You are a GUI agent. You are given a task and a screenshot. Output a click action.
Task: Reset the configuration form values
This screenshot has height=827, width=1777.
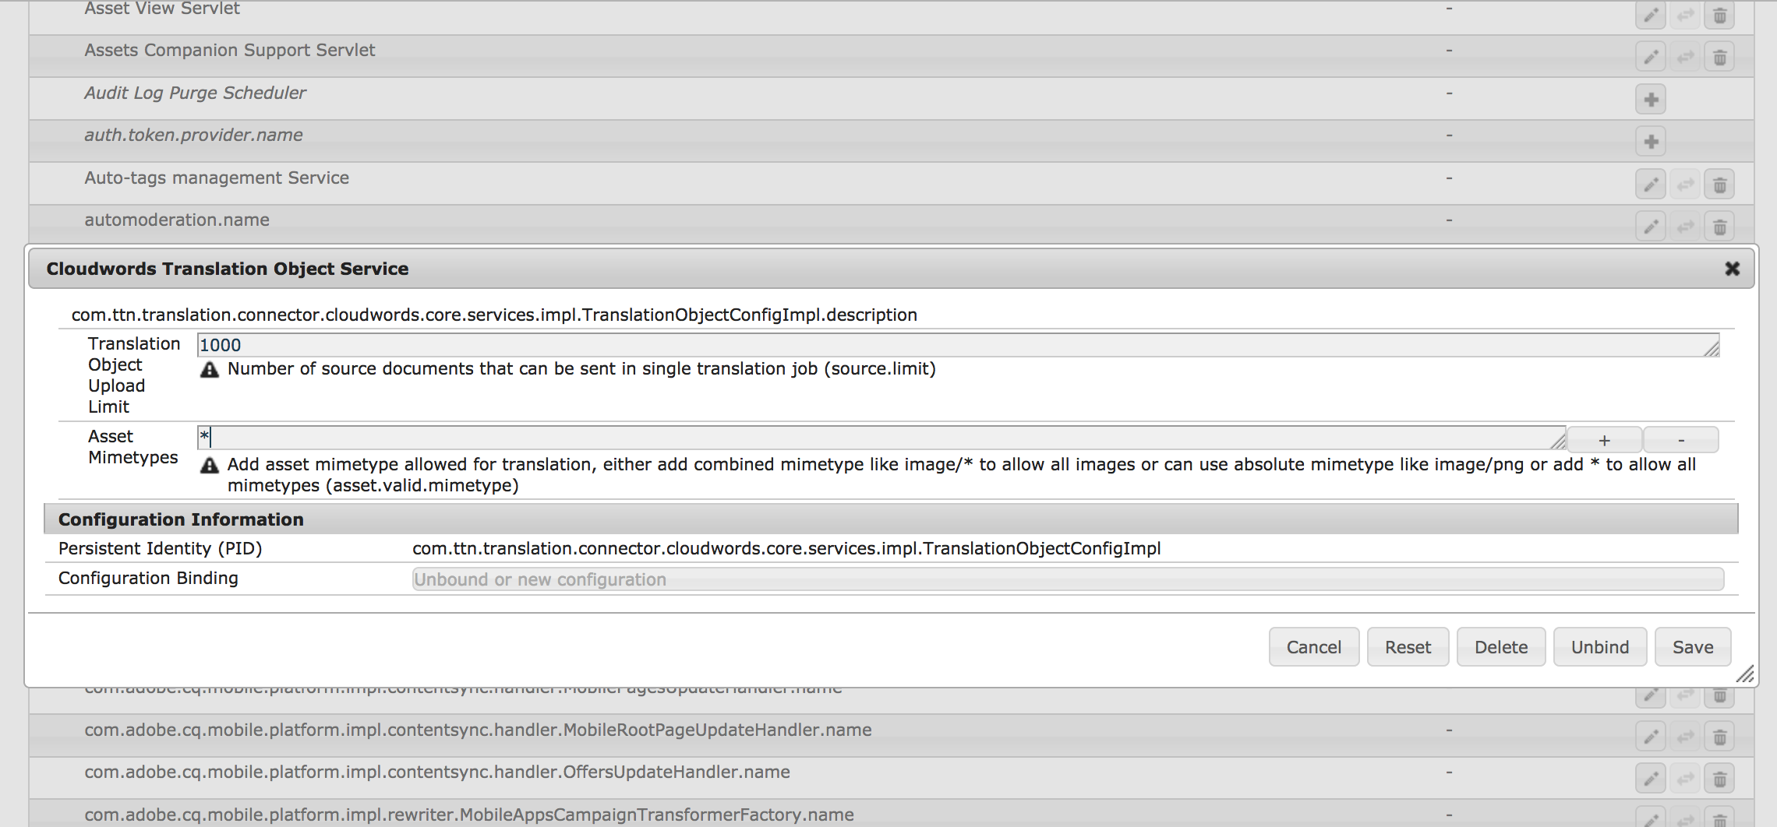[1408, 647]
